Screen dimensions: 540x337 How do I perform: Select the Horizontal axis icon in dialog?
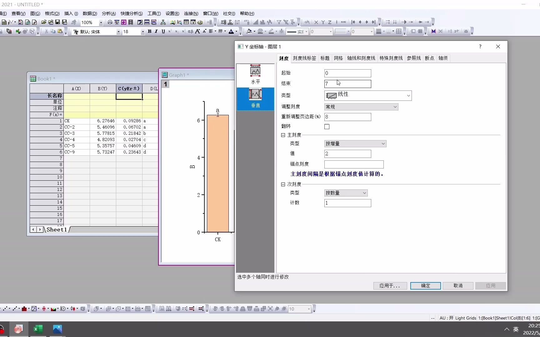255,75
